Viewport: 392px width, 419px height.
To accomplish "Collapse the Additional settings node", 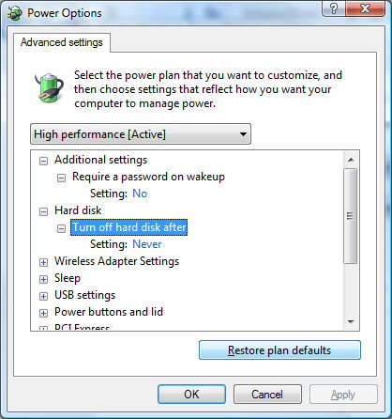I will (x=43, y=161).
